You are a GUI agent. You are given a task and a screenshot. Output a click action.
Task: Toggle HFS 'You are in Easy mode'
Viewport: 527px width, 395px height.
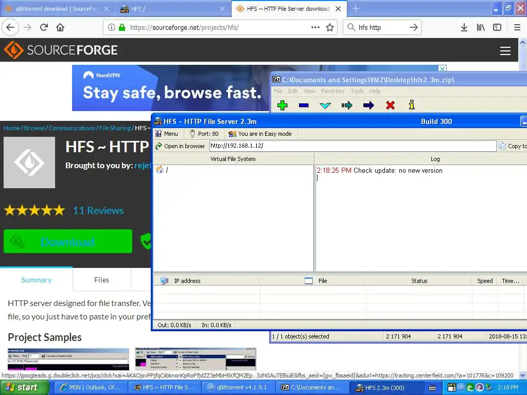pyautogui.click(x=260, y=134)
